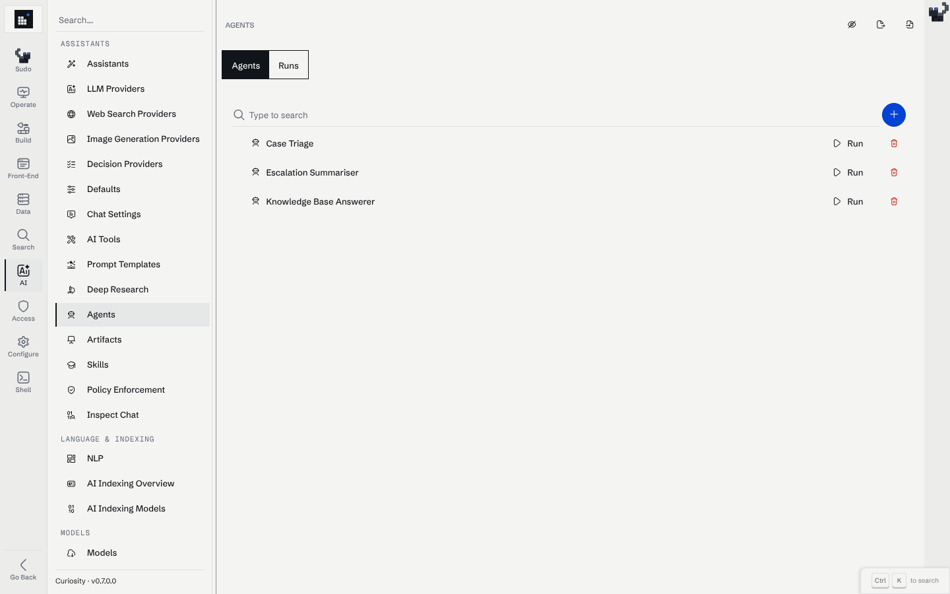Open the Data section in the left rail
The width and height of the screenshot is (950, 594).
(23, 203)
